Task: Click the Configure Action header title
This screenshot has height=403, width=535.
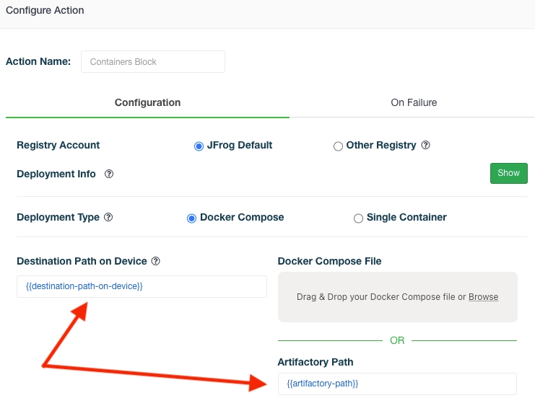Action: 45,11
